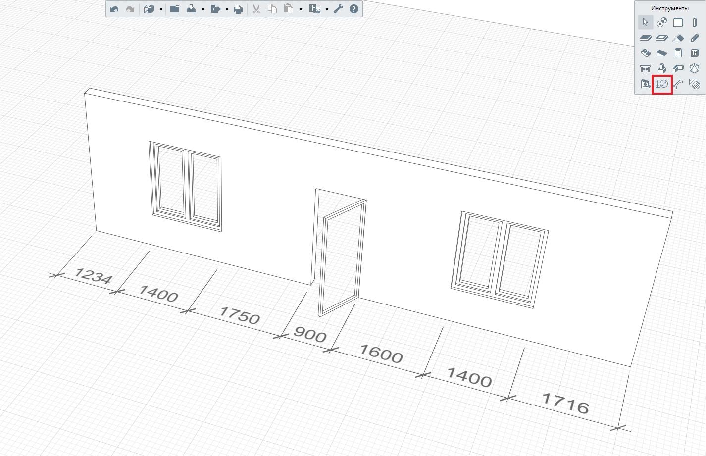Select the window tool
This screenshot has width=706, height=456.
pos(695,53)
